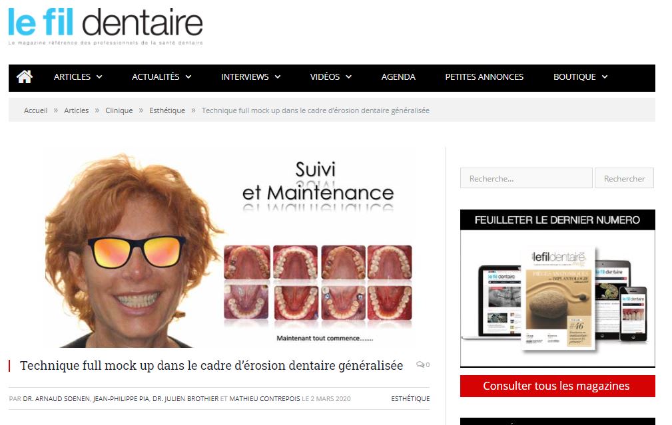Open the Esthétique category tag beside date
Screen dimensions: 672x425
click(410, 399)
